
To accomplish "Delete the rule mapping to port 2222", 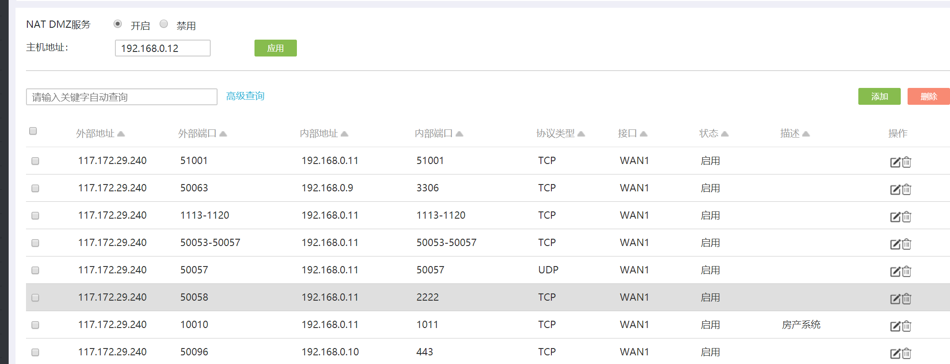I will click(907, 299).
